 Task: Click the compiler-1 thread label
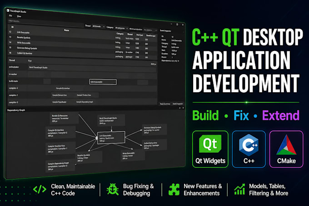13,95
